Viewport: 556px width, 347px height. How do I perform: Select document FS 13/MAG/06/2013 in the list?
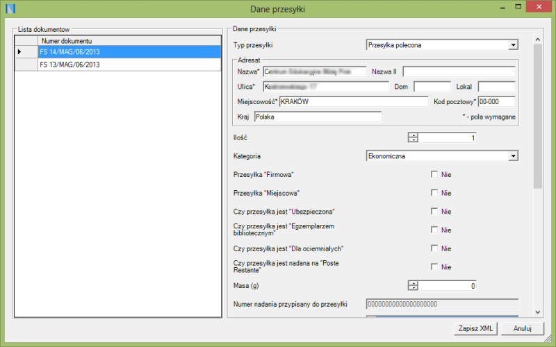pos(129,65)
